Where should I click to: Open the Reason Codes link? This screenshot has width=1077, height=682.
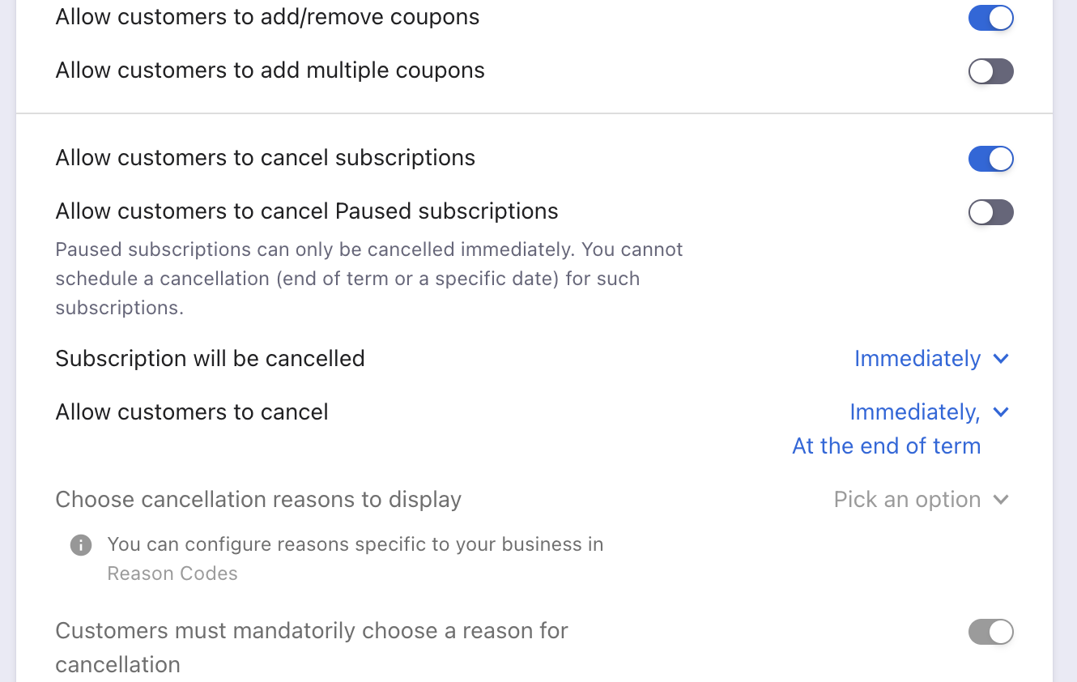point(172,573)
